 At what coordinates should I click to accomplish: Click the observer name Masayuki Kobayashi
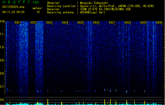point(94,3)
